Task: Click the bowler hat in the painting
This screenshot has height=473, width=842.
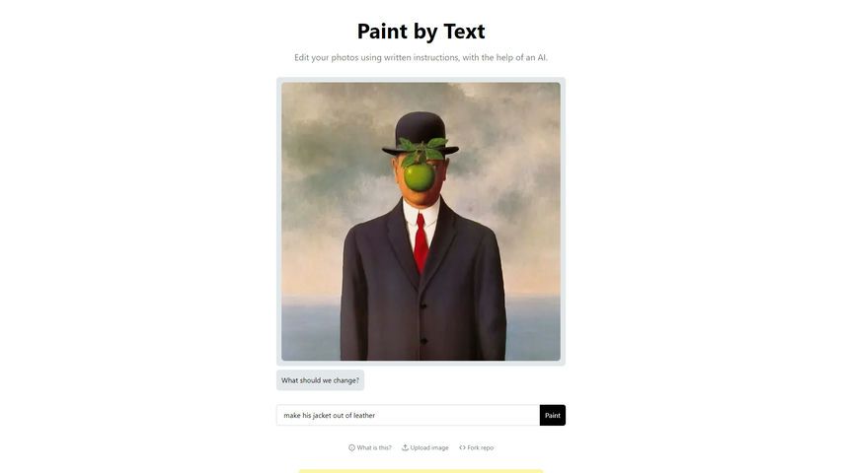Action: coord(421,133)
